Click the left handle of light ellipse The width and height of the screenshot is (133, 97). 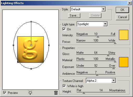(x=13, y=45)
